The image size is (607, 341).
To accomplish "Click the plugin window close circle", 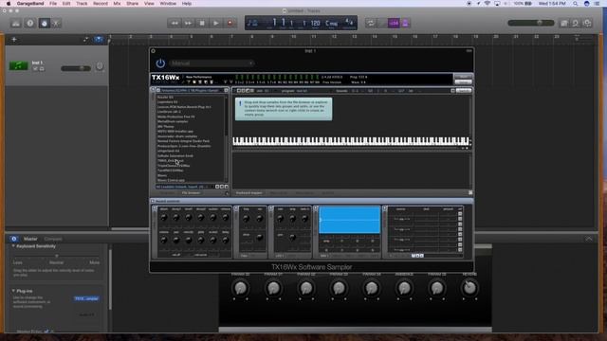I will click(154, 51).
